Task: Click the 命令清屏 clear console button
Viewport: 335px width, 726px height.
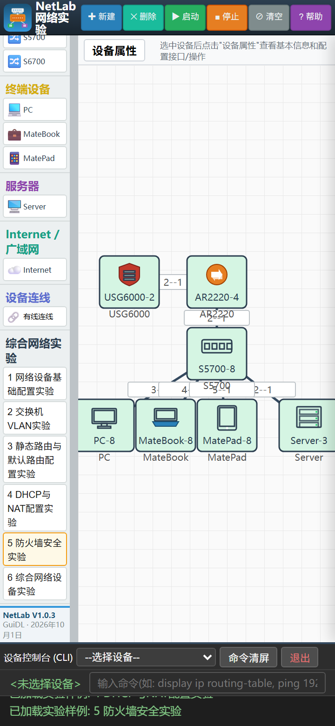Action: click(248, 658)
